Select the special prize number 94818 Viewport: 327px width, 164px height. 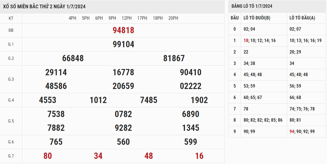(x=123, y=30)
